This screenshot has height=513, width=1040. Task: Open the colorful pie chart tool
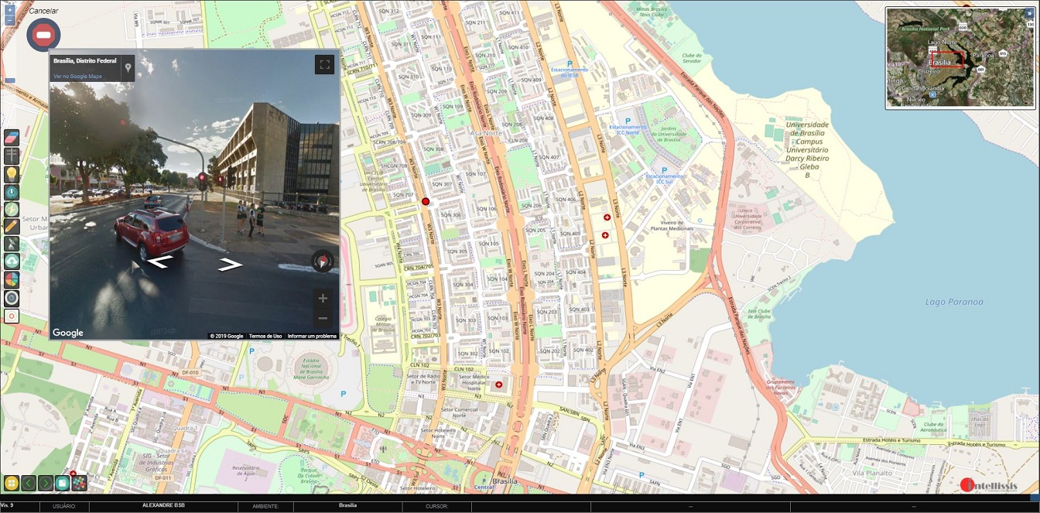(12, 279)
